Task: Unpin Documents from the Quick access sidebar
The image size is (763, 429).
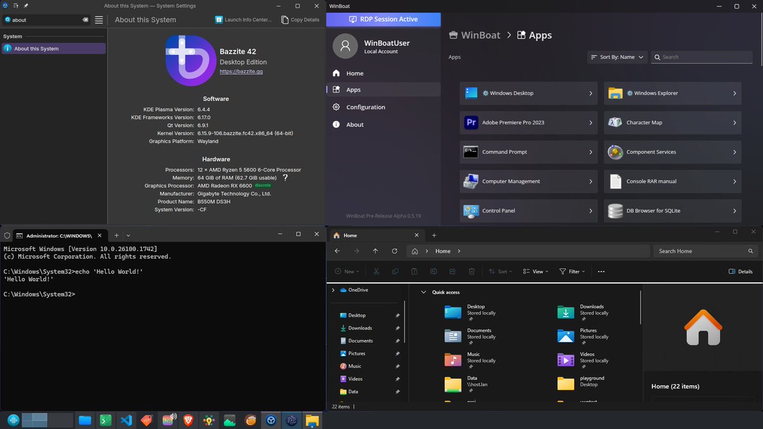Action: tap(397, 341)
